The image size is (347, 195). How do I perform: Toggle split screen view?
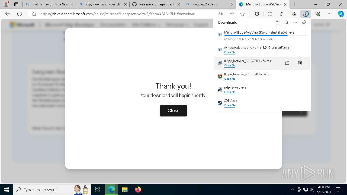pyautogui.click(x=270, y=14)
